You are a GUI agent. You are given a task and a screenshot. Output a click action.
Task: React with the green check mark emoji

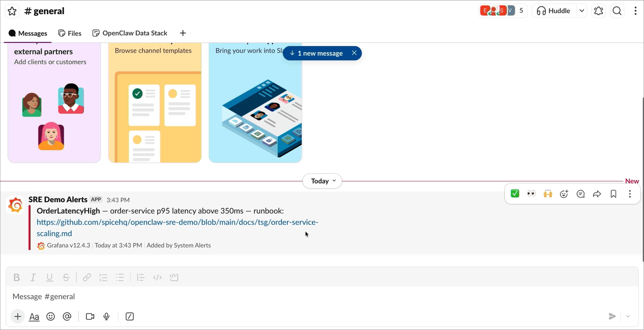515,194
